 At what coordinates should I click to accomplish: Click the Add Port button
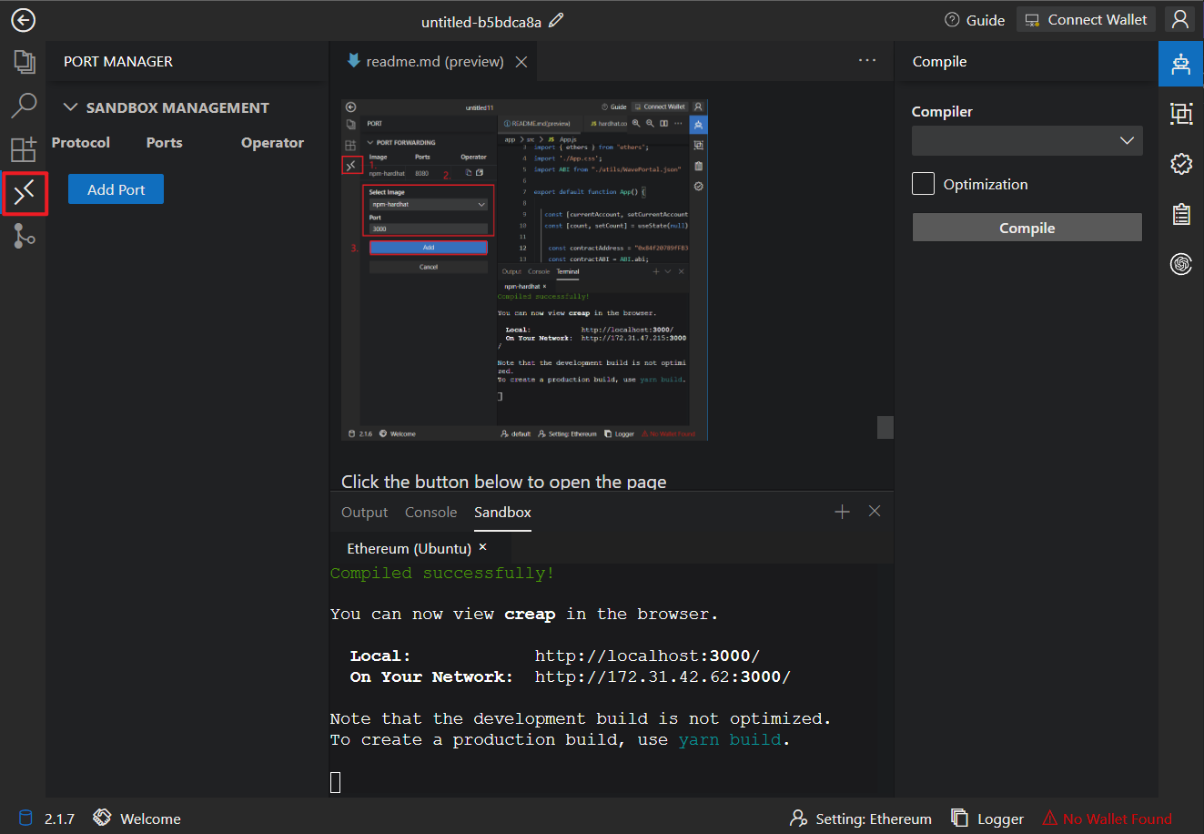116,189
